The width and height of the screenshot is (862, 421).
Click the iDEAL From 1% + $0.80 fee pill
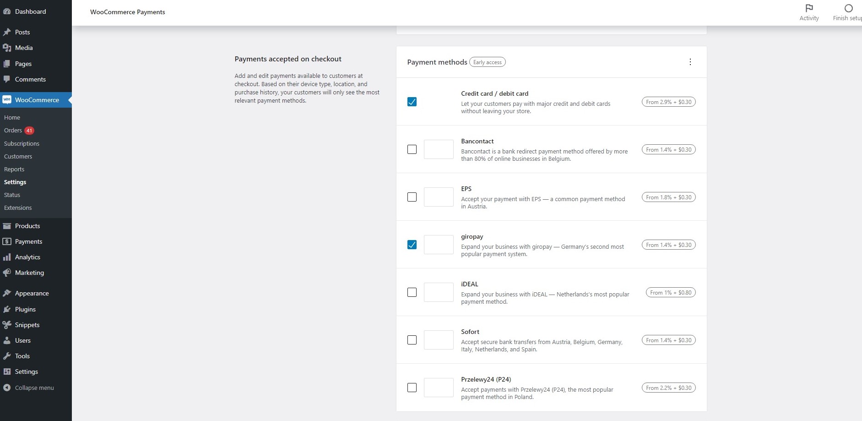tap(671, 292)
